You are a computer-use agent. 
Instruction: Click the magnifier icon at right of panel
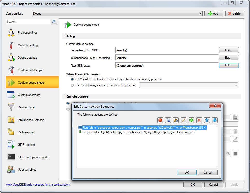click(228, 154)
